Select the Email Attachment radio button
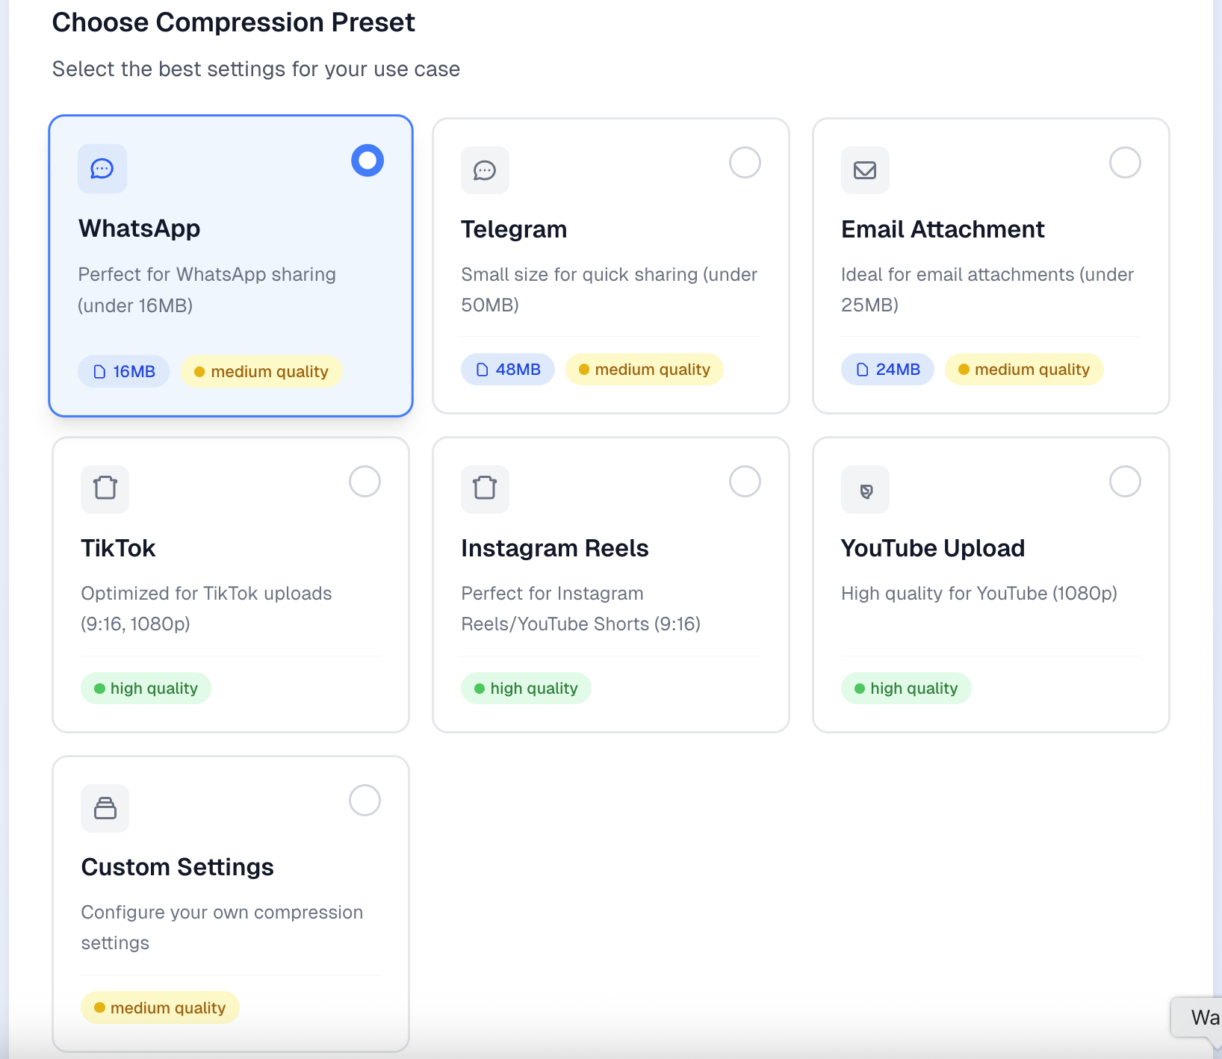Image resolution: width=1222 pixels, height=1059 pixels. (1125, 162)
